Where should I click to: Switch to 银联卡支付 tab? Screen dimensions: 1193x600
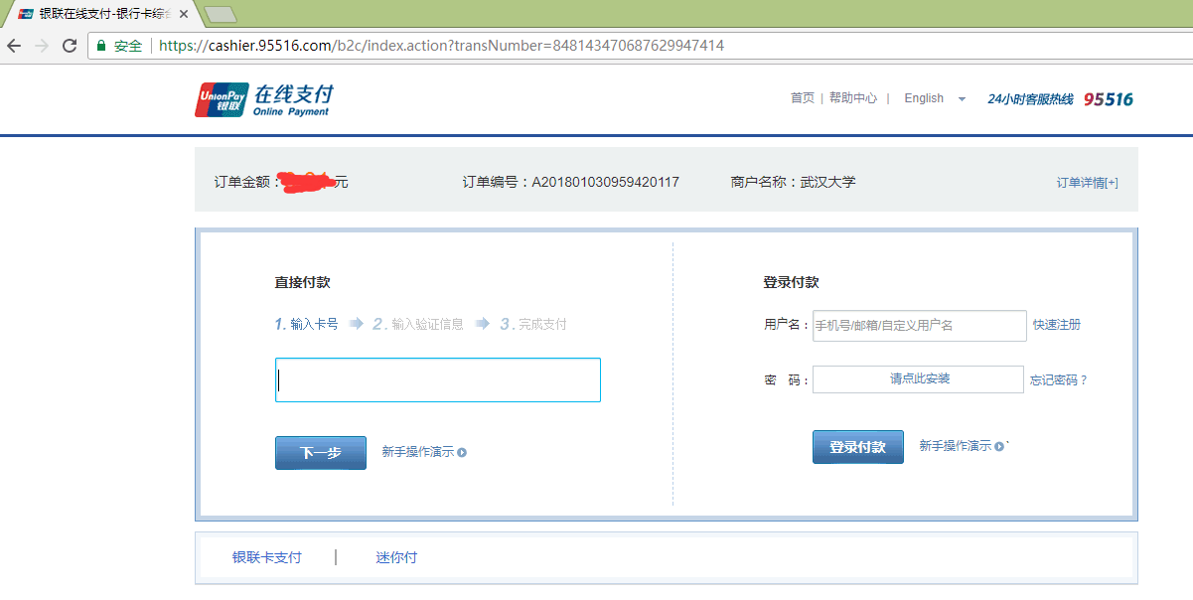click(266, 557)
